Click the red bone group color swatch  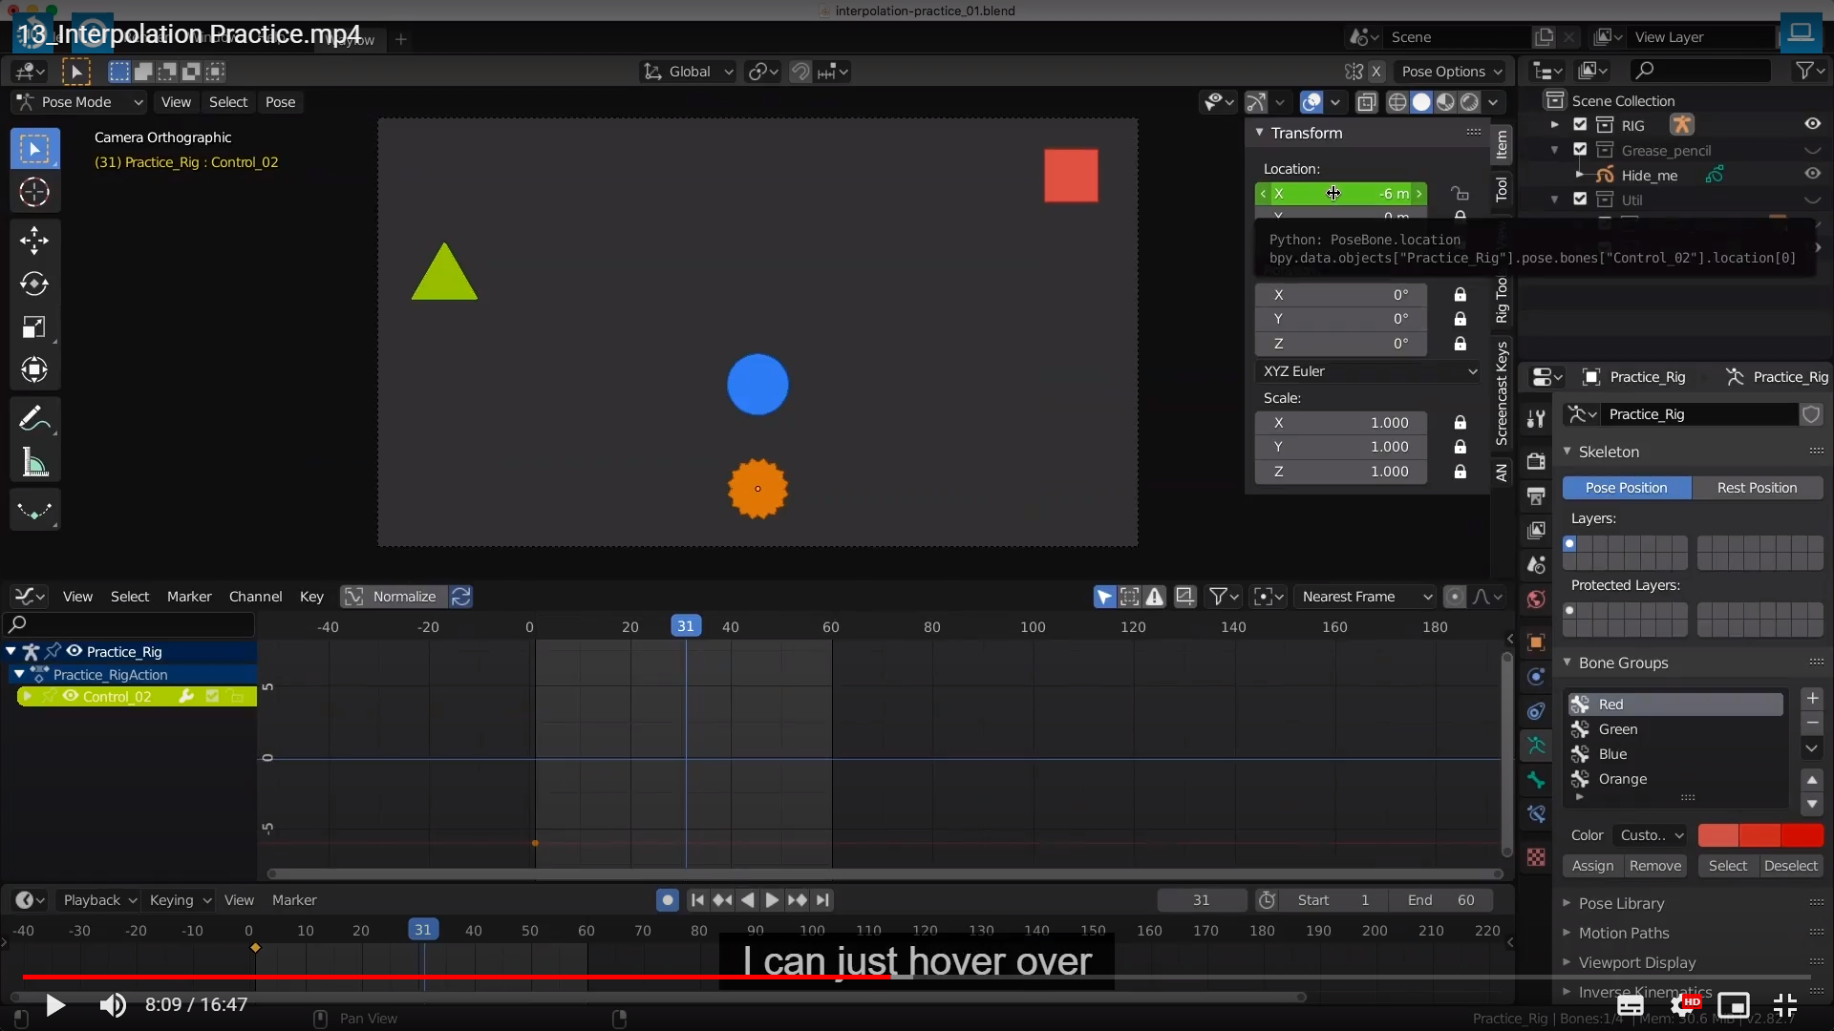1717,835
